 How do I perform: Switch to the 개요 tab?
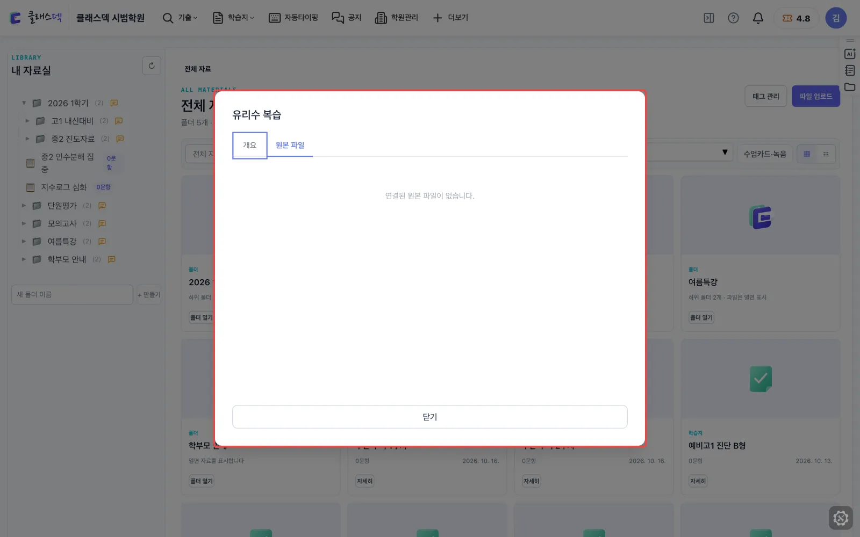pos(250,146)
